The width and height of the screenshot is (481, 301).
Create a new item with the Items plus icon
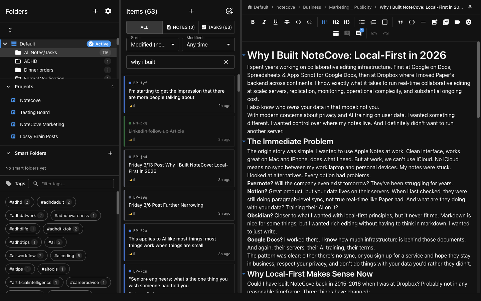[x=191, y=11]
